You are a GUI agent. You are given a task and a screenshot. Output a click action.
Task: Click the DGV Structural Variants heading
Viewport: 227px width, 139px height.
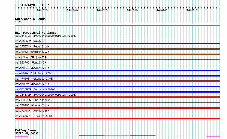[36, 33]
